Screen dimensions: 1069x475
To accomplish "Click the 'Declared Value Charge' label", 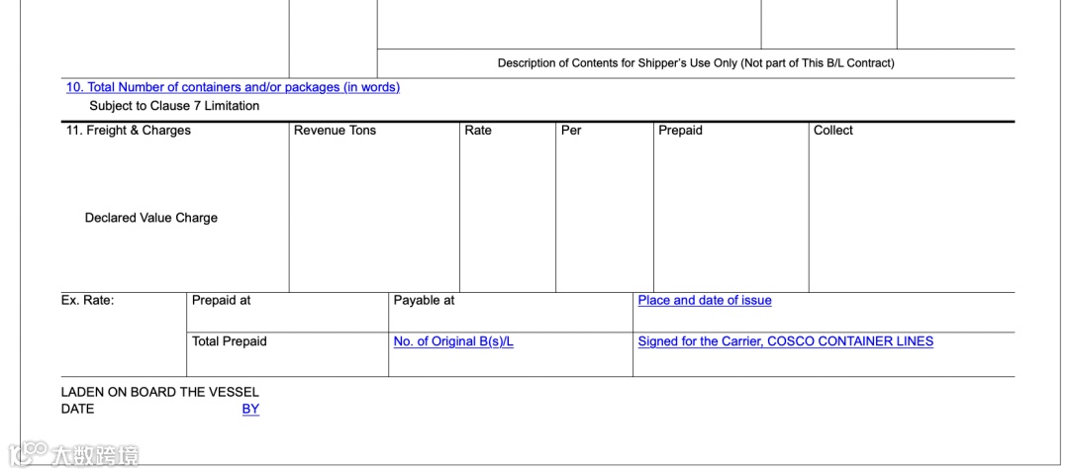I will point(151,218).
